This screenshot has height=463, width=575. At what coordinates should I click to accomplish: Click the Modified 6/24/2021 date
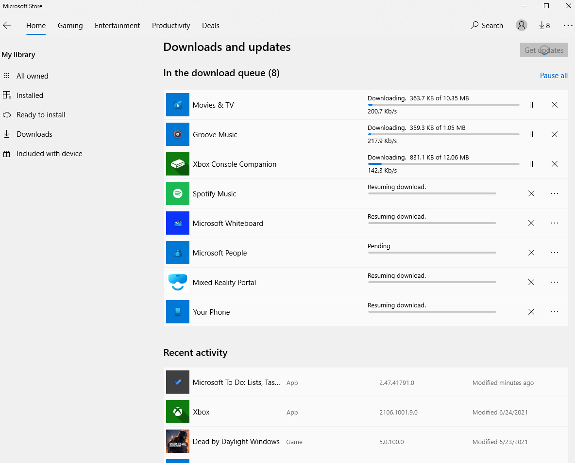tap(500, 413)
